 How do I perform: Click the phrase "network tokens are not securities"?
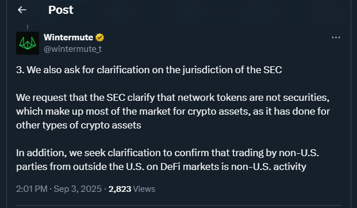click(x=254, y=97)
